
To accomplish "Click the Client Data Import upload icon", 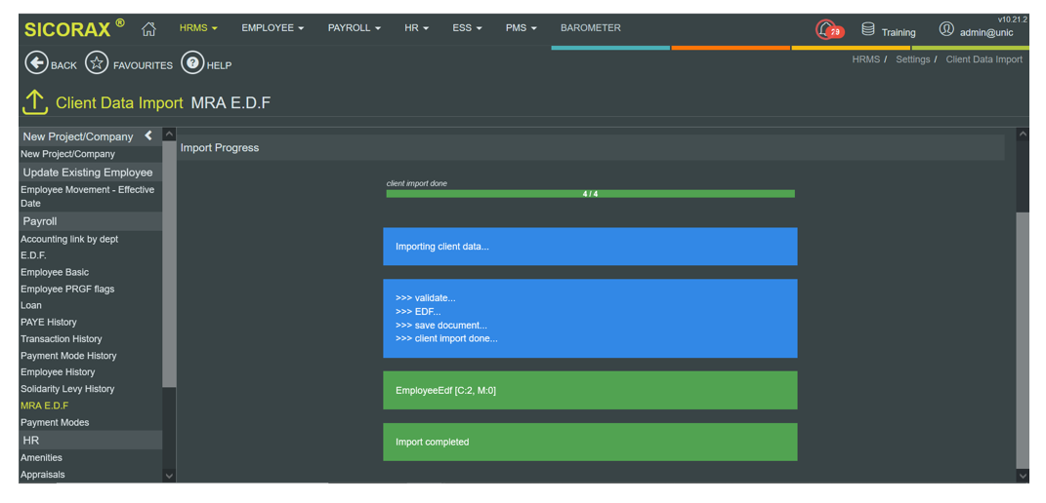I will pyautogui.click(x=35, y=102).
